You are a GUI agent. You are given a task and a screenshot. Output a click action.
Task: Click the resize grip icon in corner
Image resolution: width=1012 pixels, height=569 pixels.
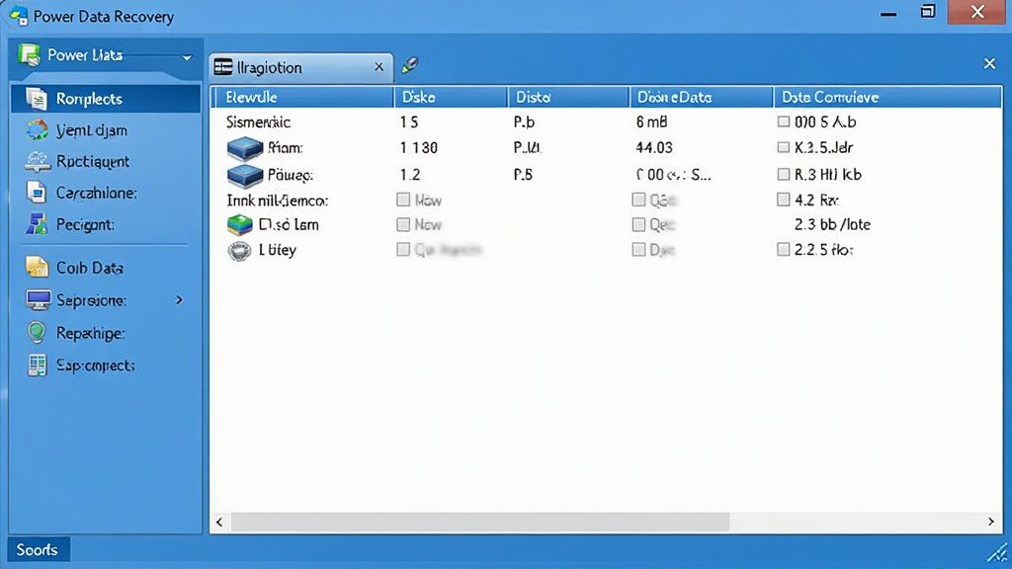pyautogui.click(x=998, y=553)
